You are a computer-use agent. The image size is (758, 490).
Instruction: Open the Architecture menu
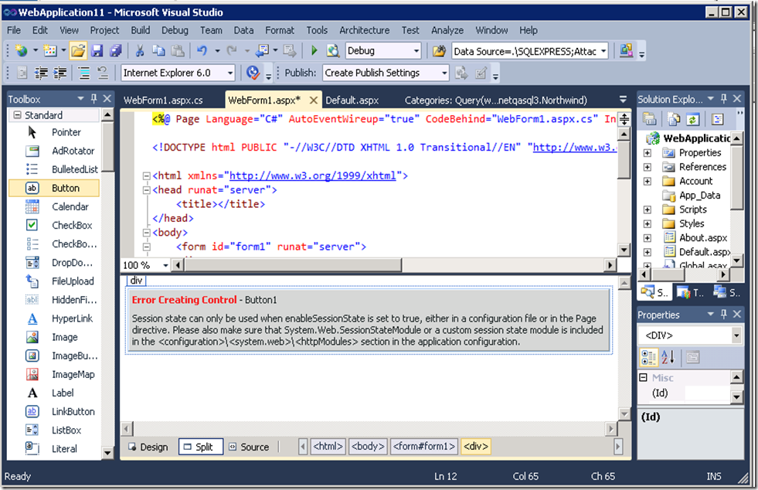tap(364, 30)
